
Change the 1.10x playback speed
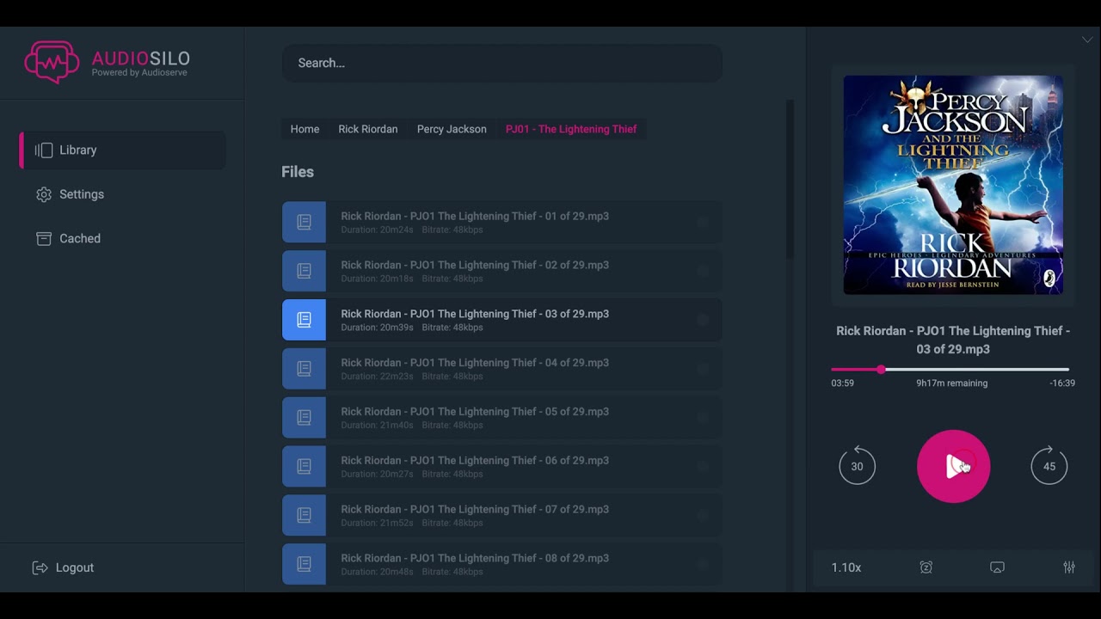846,567
